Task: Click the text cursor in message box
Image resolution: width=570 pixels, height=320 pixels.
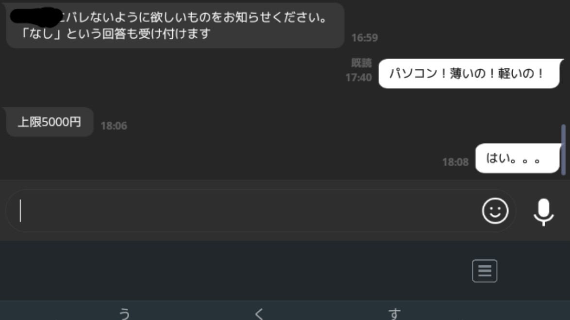Action: 20,211
